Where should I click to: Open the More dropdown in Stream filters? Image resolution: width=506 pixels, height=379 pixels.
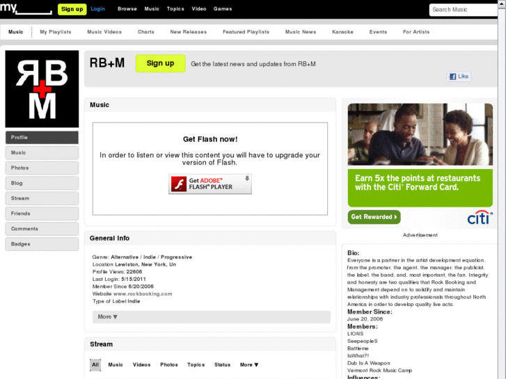[x=249, y=365]
